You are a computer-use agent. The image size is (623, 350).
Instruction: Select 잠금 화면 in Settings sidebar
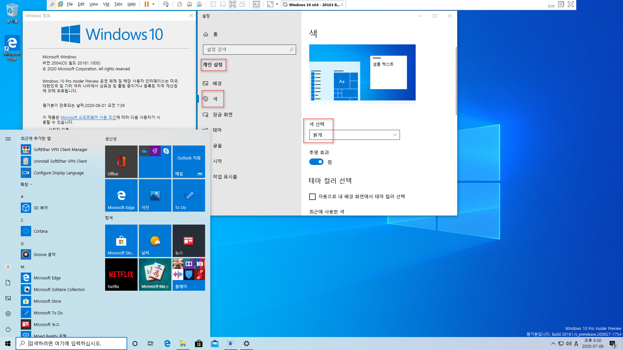(249, 114)
